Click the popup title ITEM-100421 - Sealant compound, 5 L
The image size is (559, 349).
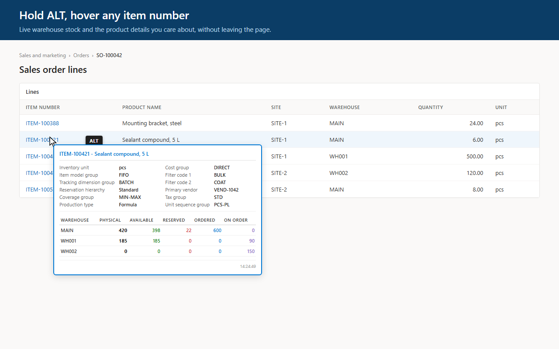104,154
